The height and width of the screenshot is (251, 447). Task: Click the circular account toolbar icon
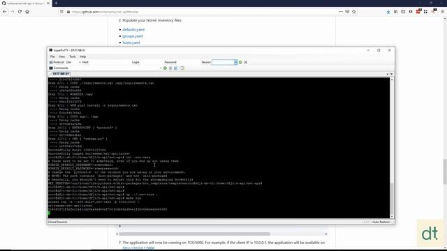coord(411,12)
